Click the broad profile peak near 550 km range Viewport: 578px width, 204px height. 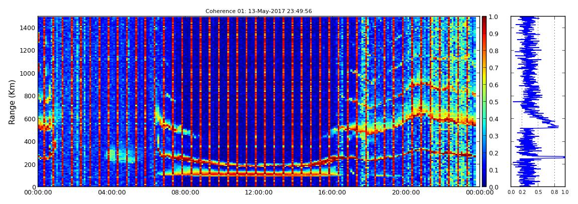point(555,126)
